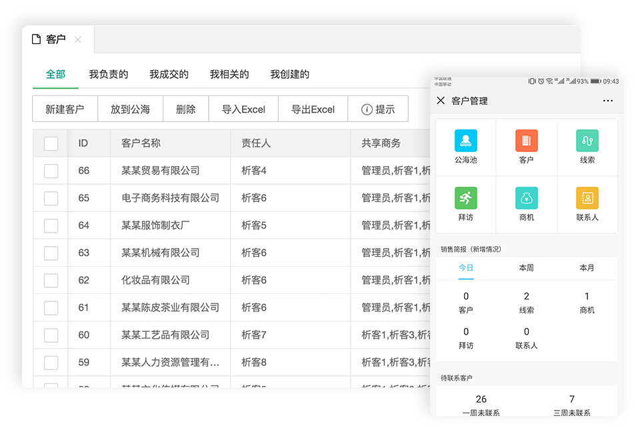Tap the orange 客户 icon

coord(526,141)
